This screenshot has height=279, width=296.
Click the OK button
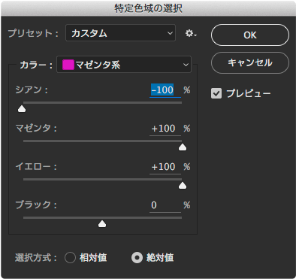pos(250,35)
